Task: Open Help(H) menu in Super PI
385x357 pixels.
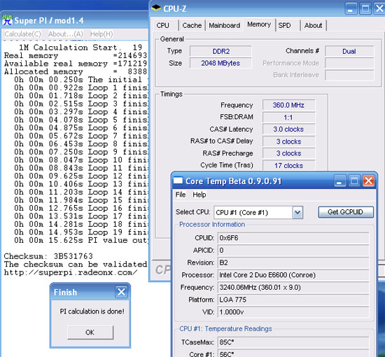Action: pyautogui.click(x=101, y=34)
